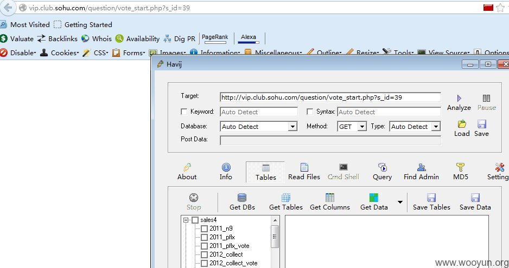509x268 pixels.
Task: Click the Save Tables button
Action: point(431,202)
